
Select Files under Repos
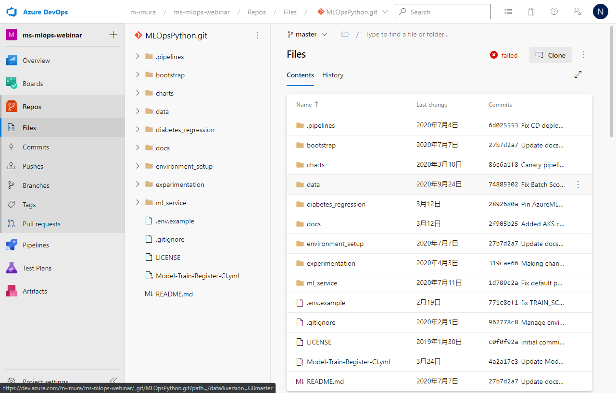point(63,128)
